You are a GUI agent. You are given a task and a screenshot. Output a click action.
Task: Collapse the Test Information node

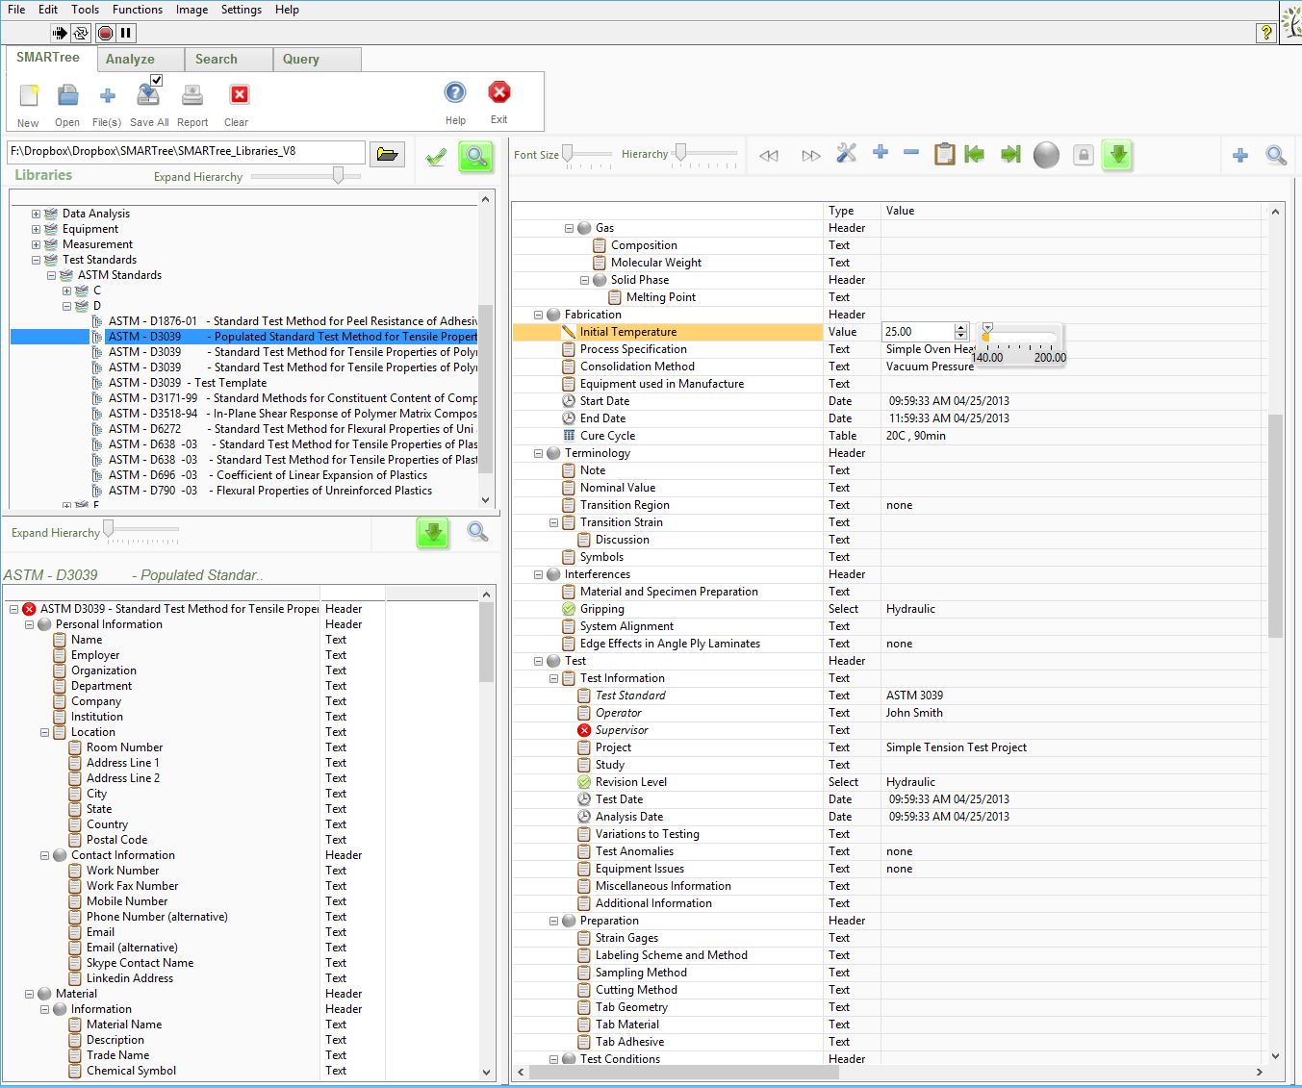pos(553,678)
